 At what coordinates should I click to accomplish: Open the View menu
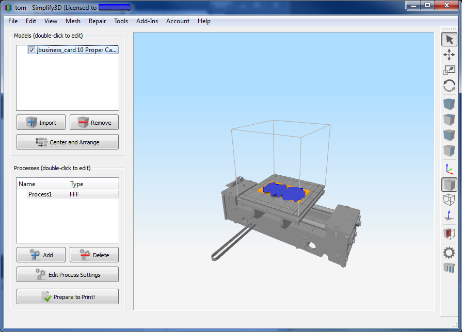click(51, 21)
